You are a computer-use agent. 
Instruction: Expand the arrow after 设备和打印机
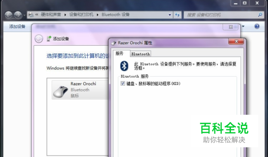click(x=98, y=15)
